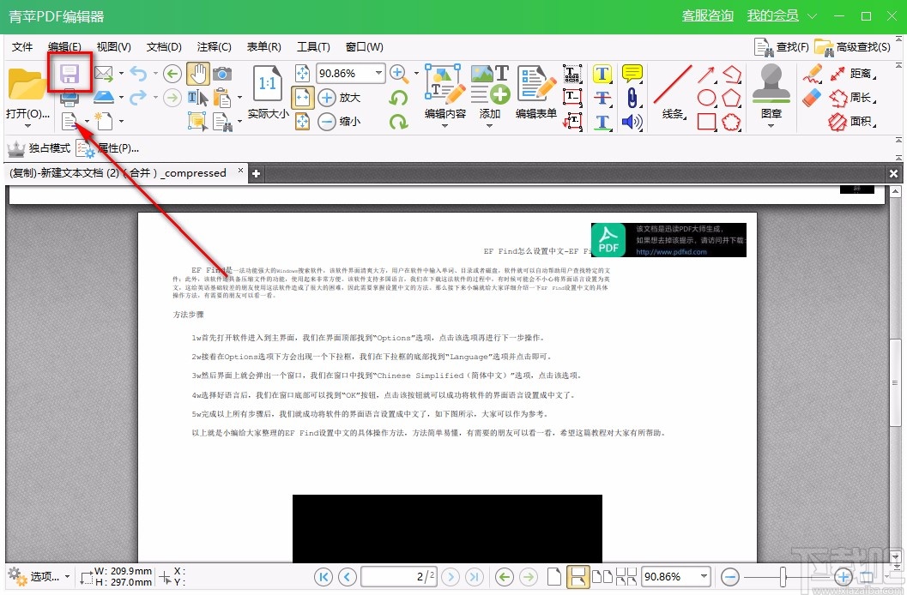Select the highlight text tool
907x595 pixels.
pyautogui.click(x=602, y=74)
